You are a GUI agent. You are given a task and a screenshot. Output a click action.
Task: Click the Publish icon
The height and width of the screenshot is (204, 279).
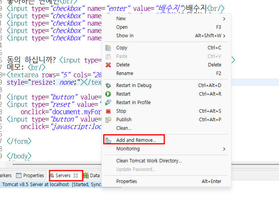(108, 120)
